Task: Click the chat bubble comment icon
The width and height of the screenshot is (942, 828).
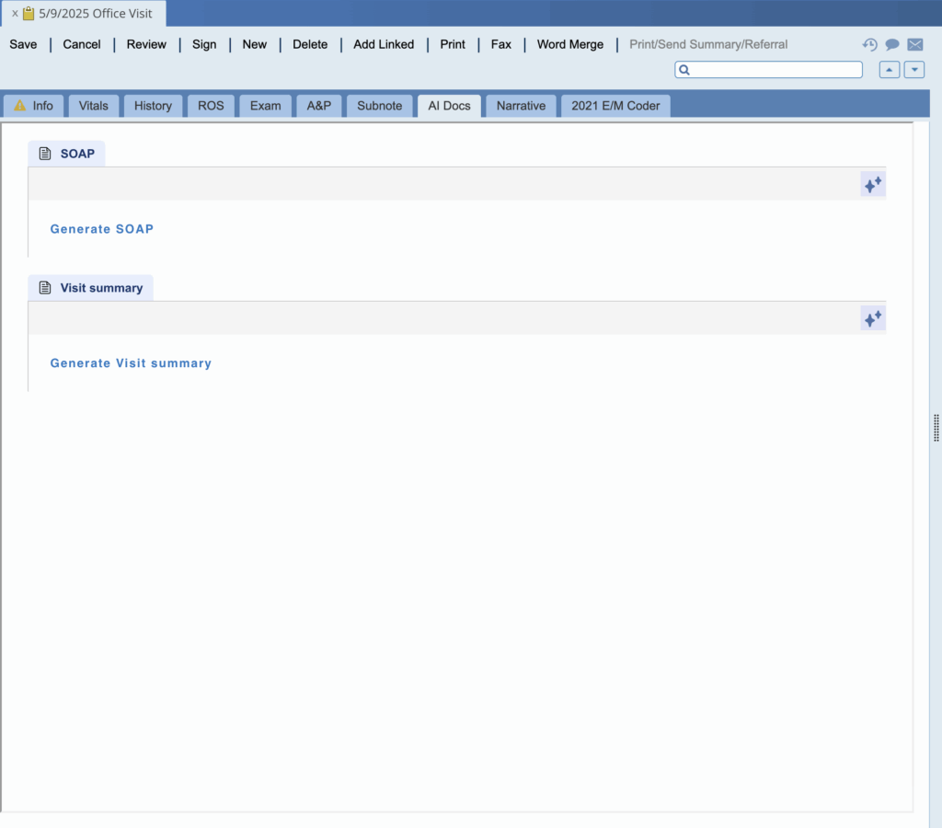Action: pyautogui.click(x=891, y=44)
